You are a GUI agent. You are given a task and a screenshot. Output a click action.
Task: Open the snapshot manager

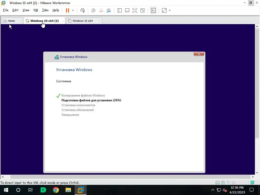pyautogui.click(x=109, y=10)
